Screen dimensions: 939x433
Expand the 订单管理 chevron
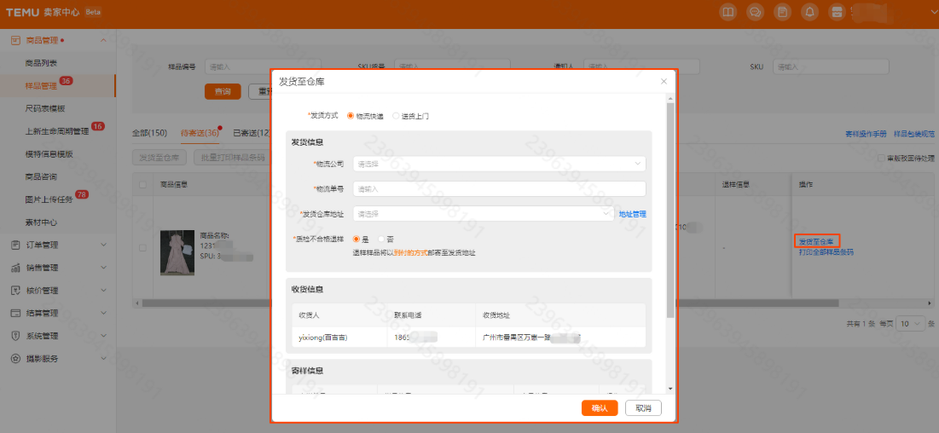pyautogui.click(x=103, y=245)
